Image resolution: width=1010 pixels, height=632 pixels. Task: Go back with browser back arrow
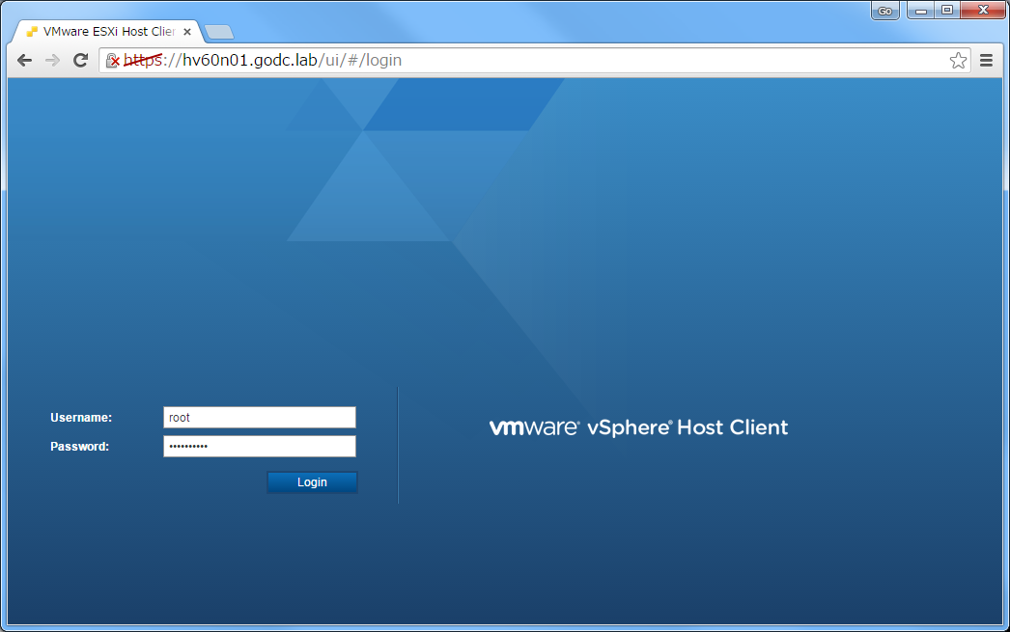point(24,61)
